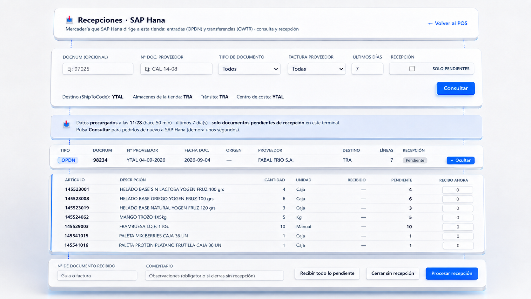Select docnum 98234 cell
This screenshot has width=531, height=299.
pos(100,160)
